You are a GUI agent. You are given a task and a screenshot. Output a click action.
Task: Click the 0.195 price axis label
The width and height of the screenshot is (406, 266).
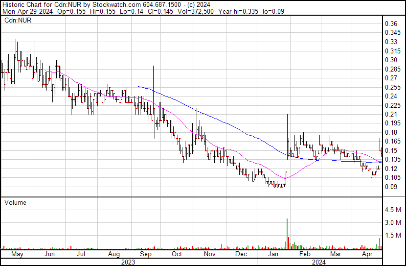click(x=390, y=123)
